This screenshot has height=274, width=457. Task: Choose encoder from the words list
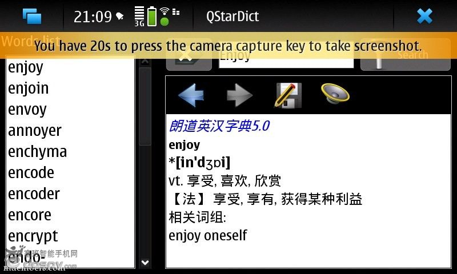click(34, 194)
